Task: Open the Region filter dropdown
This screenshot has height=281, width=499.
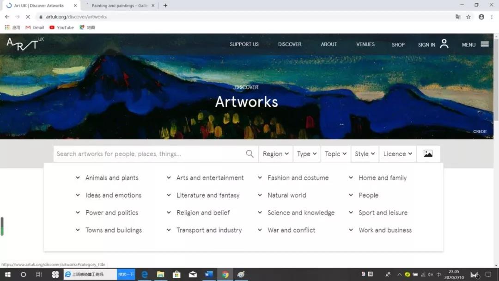Action: pos(275,154)
